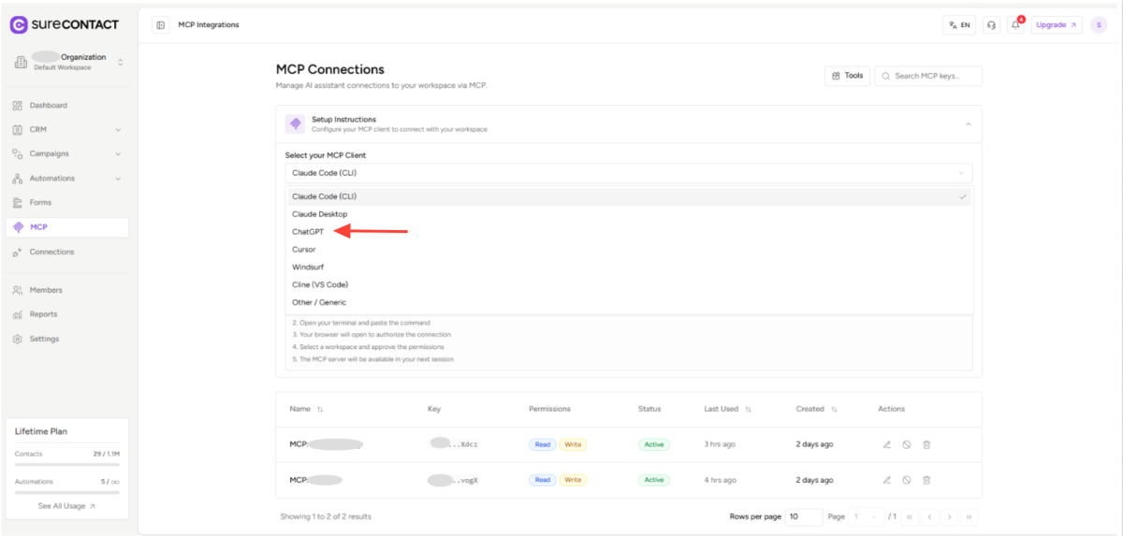The height and width of the screenshot is (536, 1123).
Task: Delete the second MCP key with trash icon
Action: 926,480
